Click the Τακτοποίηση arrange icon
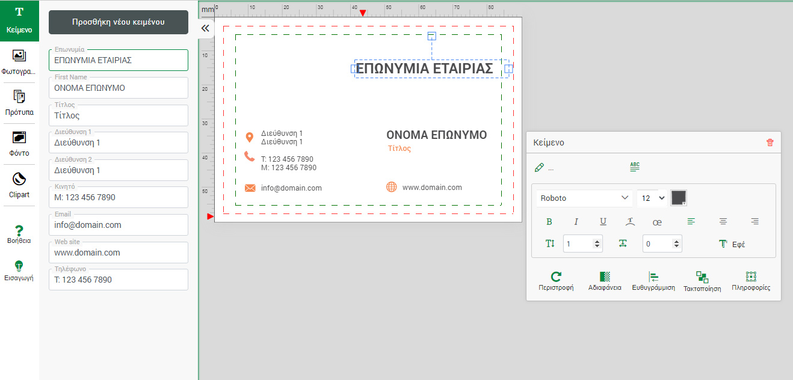 [702, 277]
